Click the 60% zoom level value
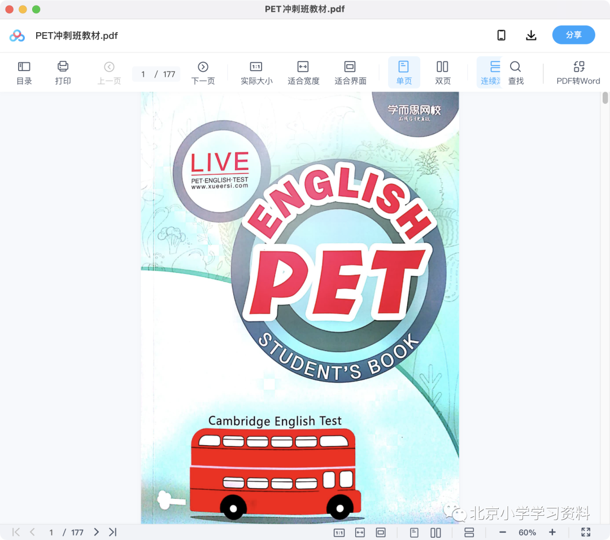 pyautogui.click(x=527, y=533)
